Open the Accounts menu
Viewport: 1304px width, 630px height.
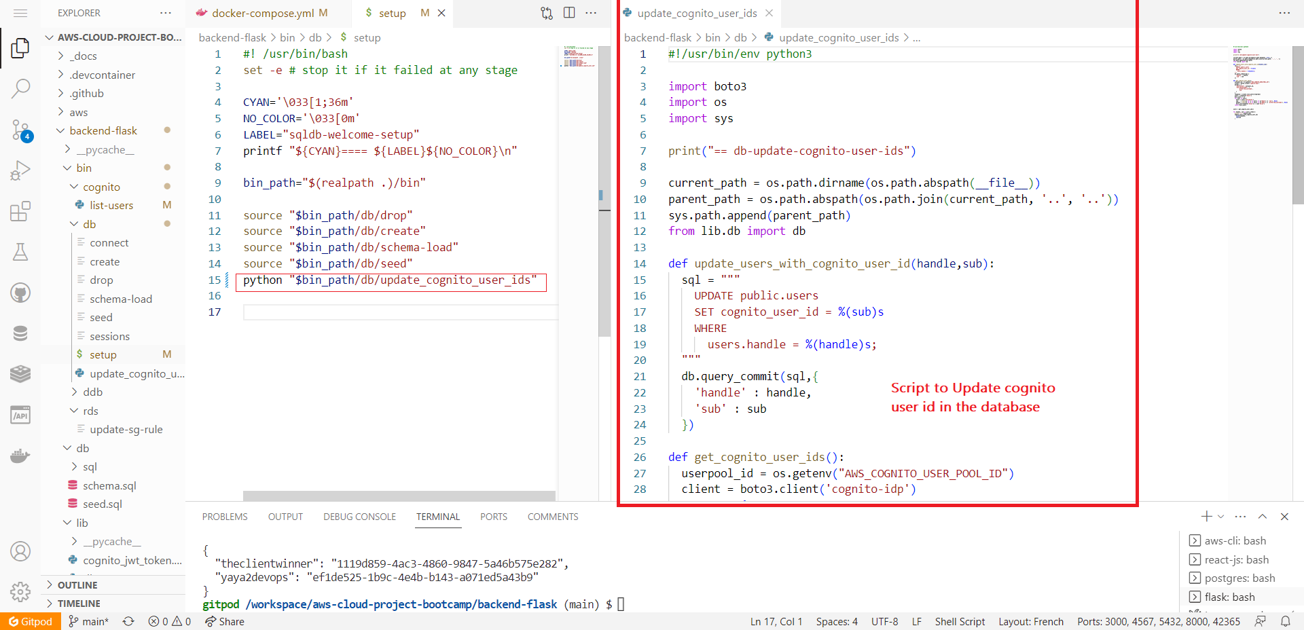(x=20, y=551)
